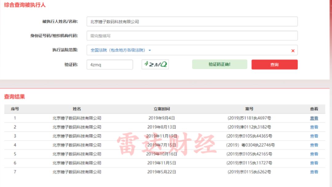Click the 被执行人姓名/名称 input field
This screenshot has width=332, height=187.
pyautogui.click(x=192, y=22)
